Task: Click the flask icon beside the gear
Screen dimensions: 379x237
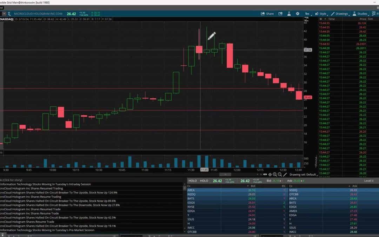Action: click(289, 14)
